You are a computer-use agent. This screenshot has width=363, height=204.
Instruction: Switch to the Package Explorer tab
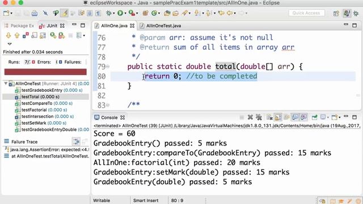[x=19, y=25]
